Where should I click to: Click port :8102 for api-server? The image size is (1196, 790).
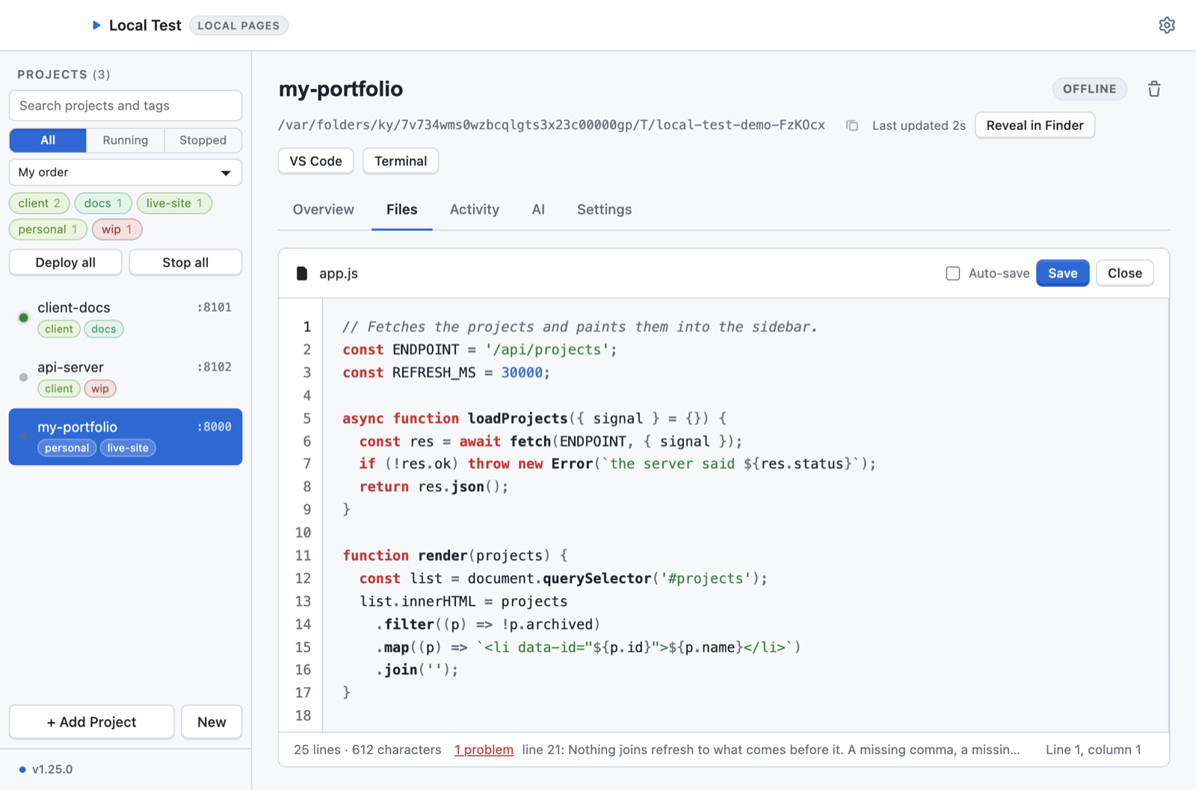[215, 367]
